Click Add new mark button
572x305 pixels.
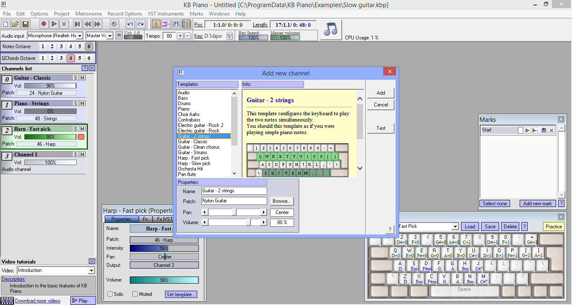point(538,204)
